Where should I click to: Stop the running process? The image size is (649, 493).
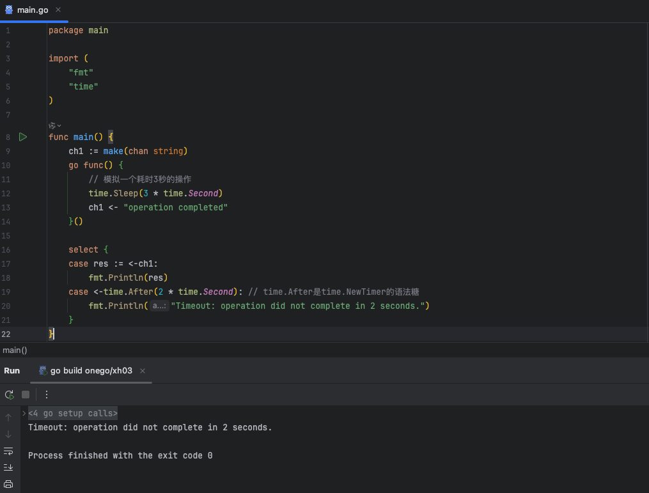point(26,395)
